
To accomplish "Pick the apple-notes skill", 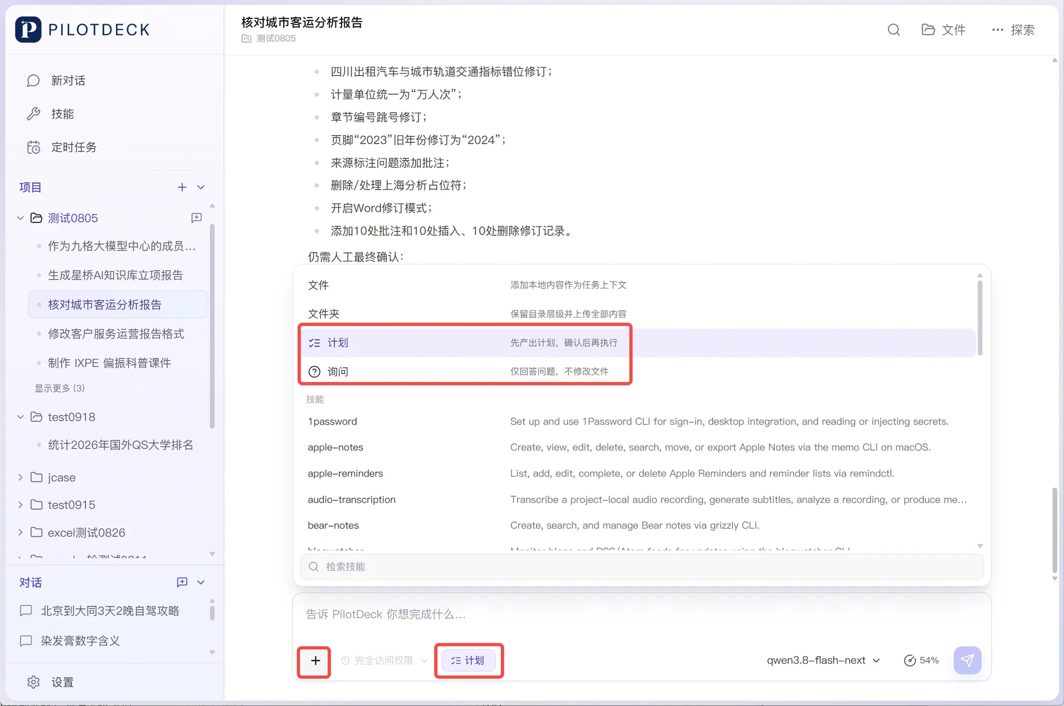I will [637, 447].
